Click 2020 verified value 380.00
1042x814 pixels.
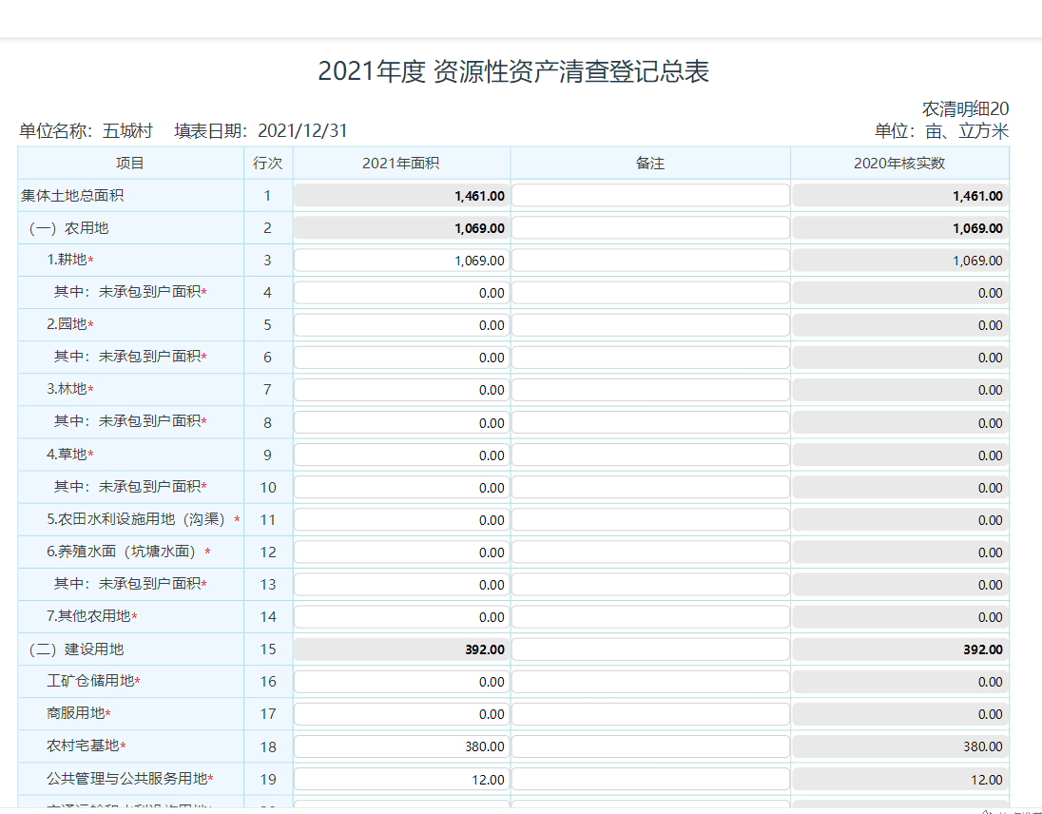[900, 746]
